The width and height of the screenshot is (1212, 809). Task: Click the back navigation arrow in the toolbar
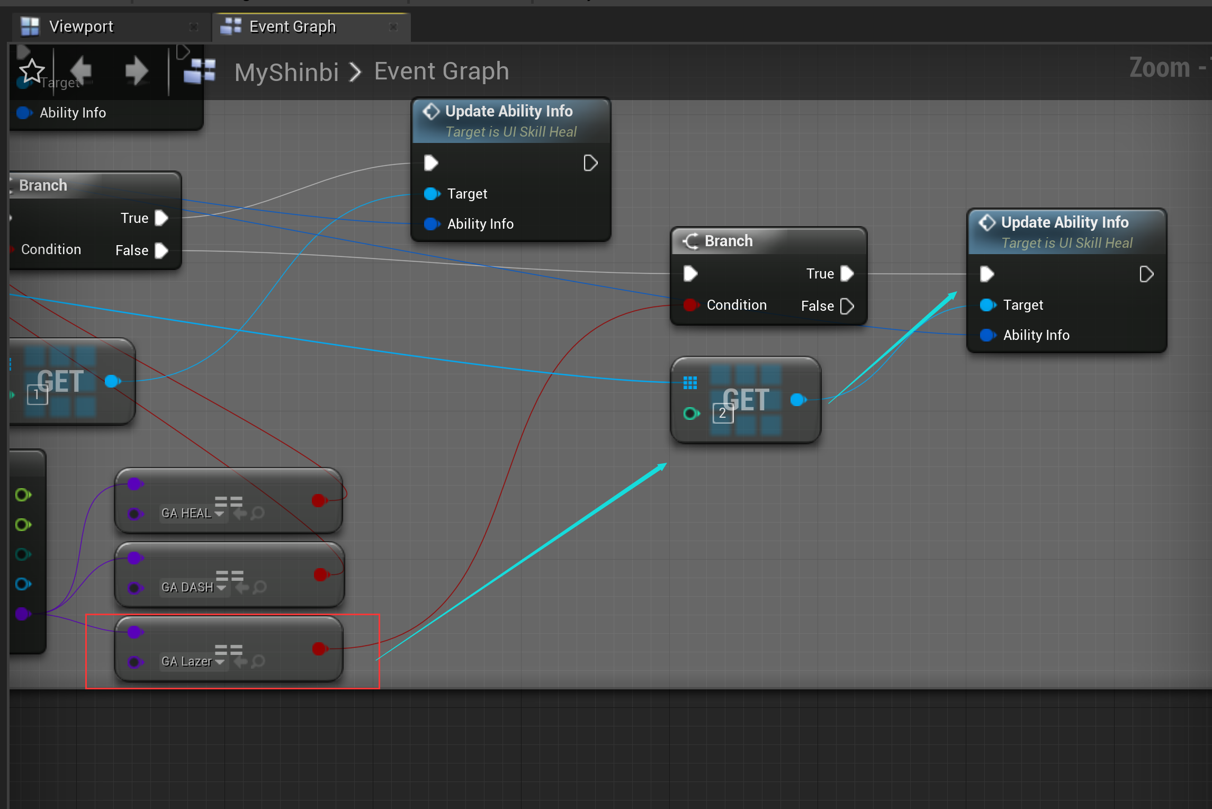point(81,70)
